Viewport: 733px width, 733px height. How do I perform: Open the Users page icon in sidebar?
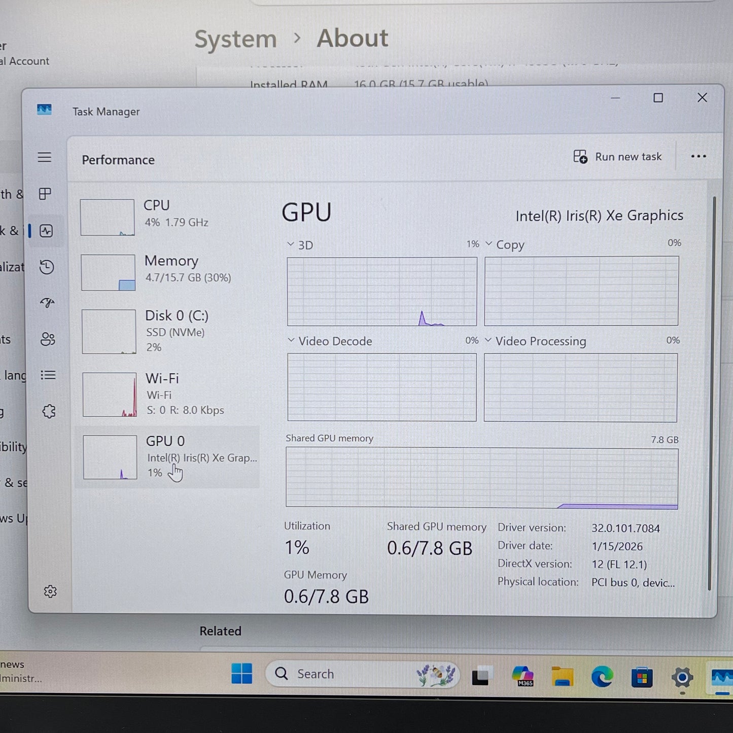pyautogui.click(x=48, y=339)
